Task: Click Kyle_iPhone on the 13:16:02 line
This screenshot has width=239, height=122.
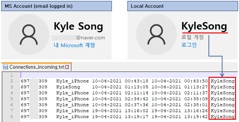Action: (73, 111)
